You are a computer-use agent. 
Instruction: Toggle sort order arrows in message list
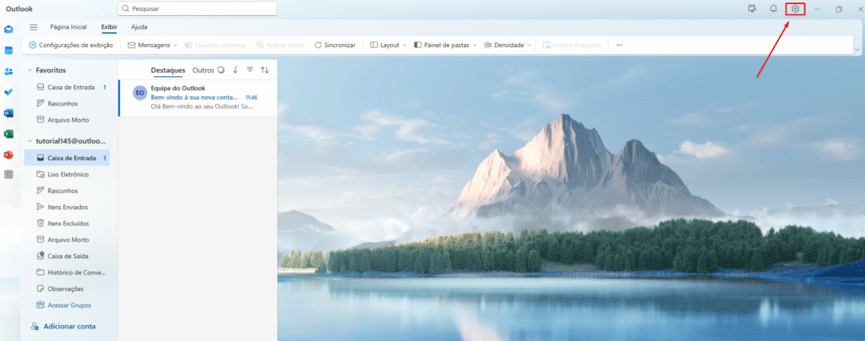(x=264, y=70)
